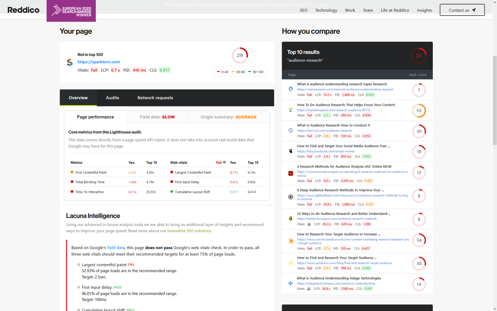Click the Top 10 results score gauge 22

pos(419,56)
